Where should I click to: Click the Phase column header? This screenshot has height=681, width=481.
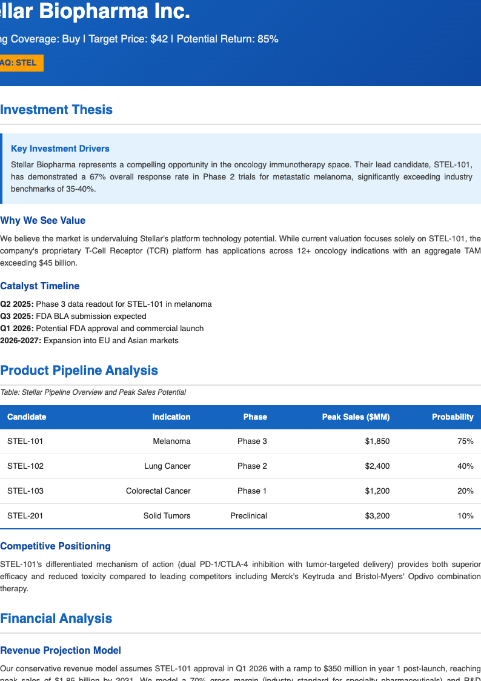point(255,417)
